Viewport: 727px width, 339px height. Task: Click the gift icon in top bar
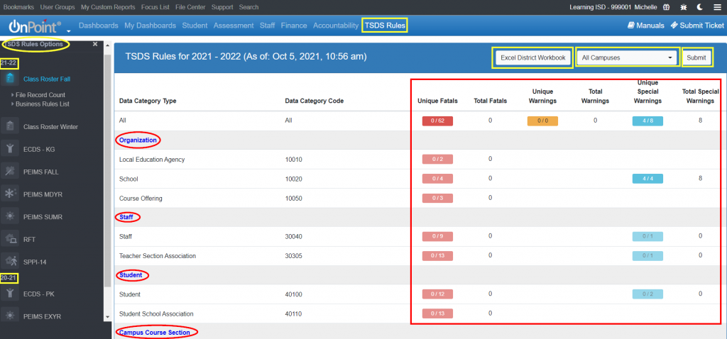(x=666, y=7)
